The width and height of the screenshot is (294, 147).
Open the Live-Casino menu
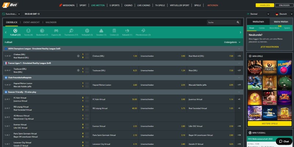144,6
